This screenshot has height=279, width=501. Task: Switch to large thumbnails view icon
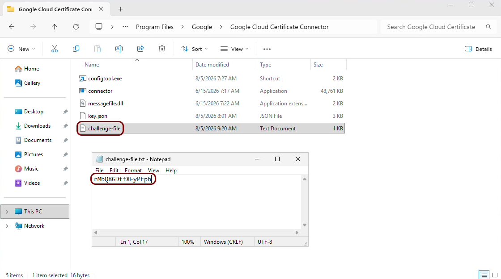[495, 275]
